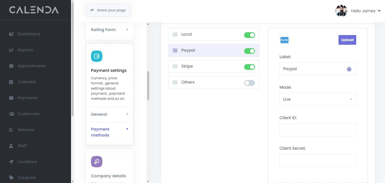Click the Share your page button

tap(108, 10)
